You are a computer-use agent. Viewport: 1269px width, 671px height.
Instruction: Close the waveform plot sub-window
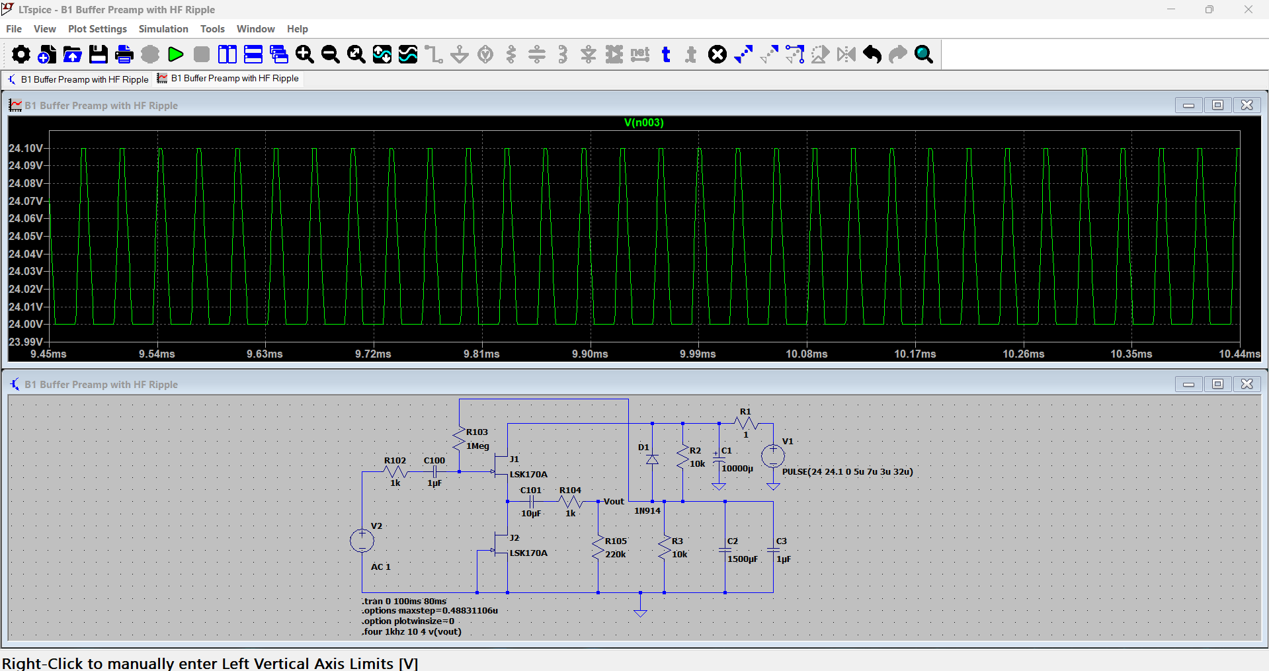[x=1247, y=105]
